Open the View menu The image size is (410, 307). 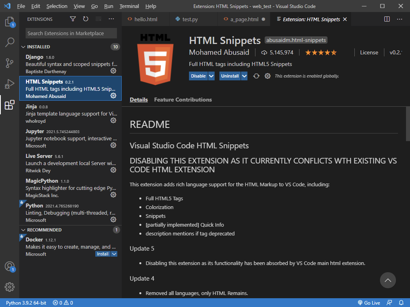(79, 6)
